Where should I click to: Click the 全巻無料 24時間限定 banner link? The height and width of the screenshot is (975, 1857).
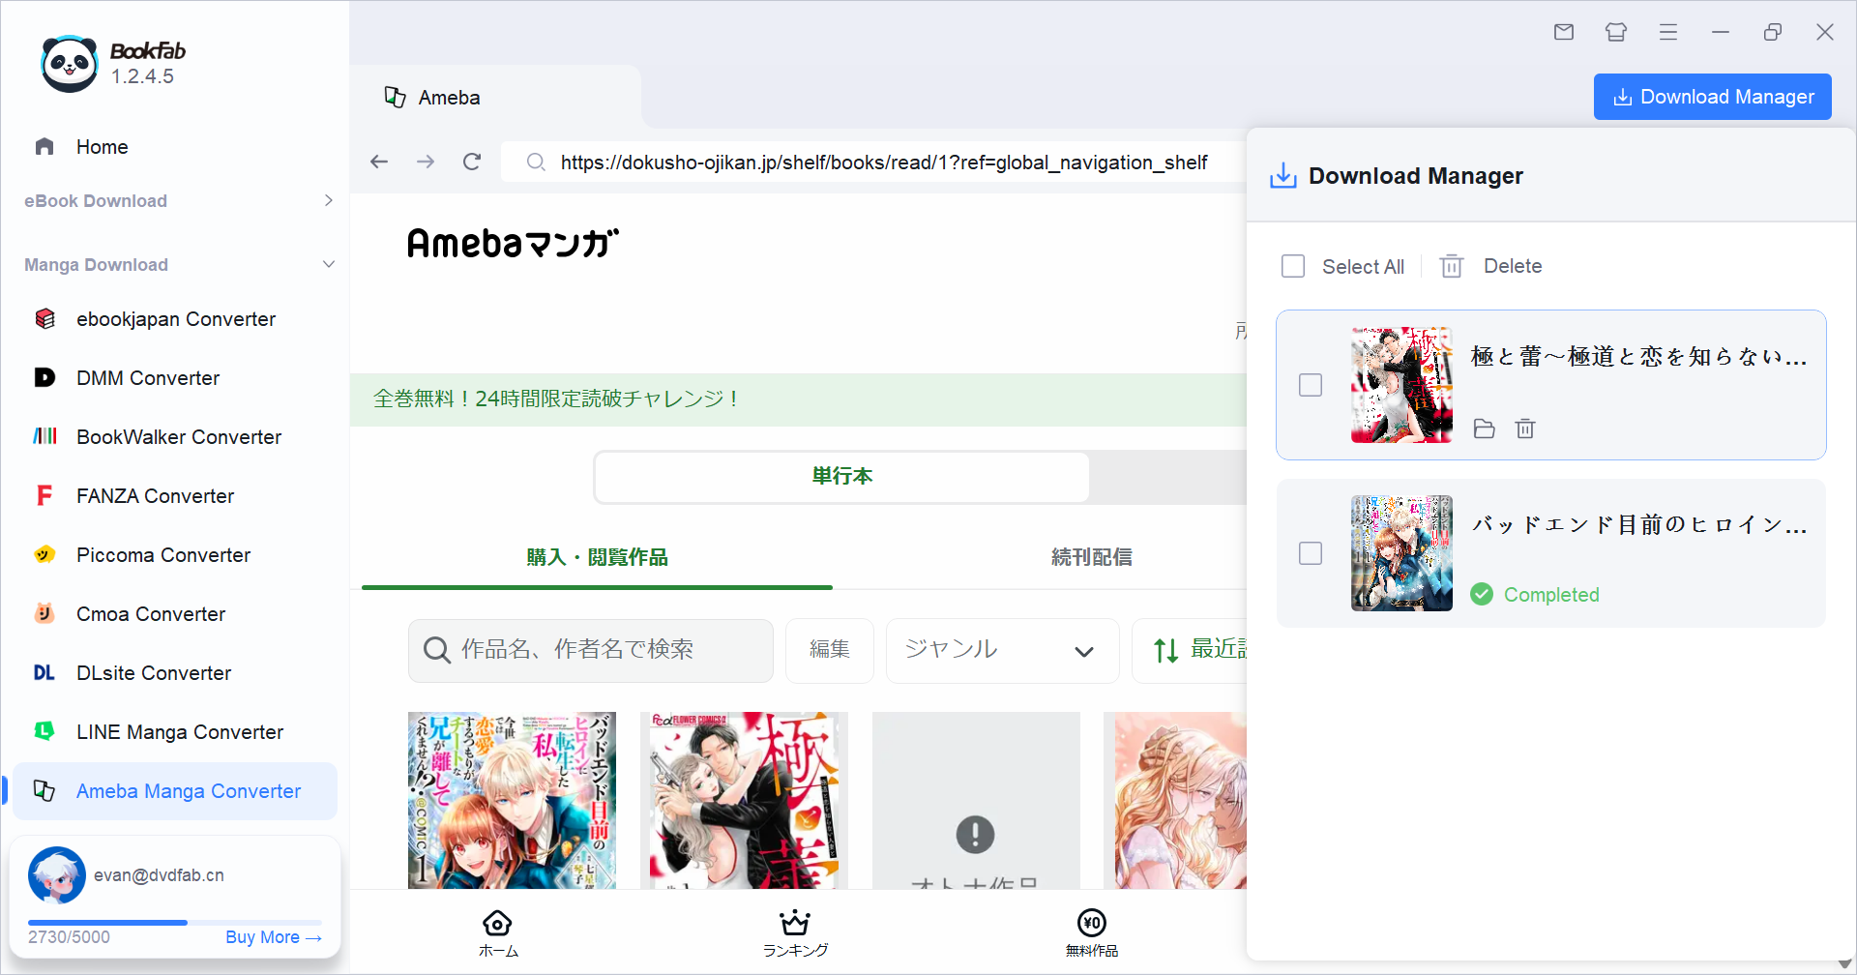(x=556, y=399)
